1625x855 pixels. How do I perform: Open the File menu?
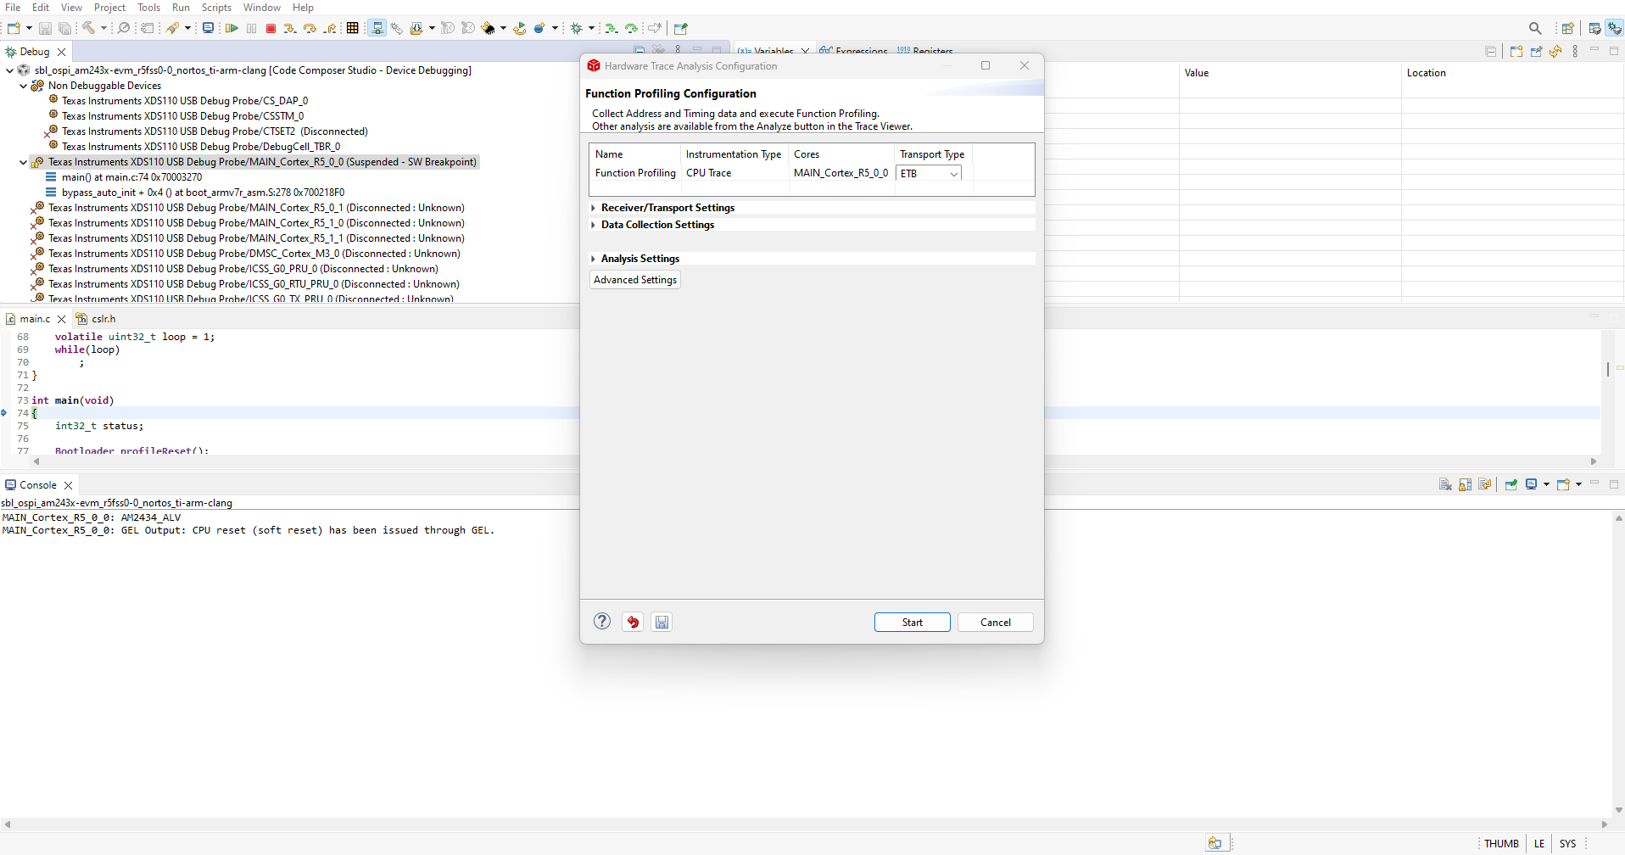click(x=13, y=8)
